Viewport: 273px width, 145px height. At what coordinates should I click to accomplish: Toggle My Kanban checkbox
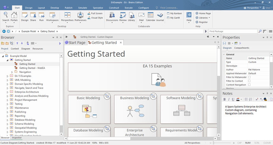[x=168, y=13]
